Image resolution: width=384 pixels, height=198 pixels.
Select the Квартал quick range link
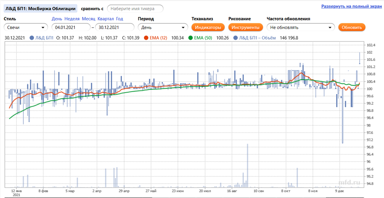pos(106,19)
